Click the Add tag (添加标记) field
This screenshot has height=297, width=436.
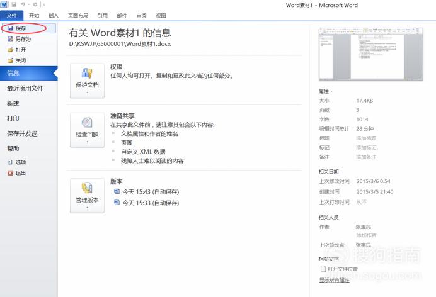(x=366, y=148)
